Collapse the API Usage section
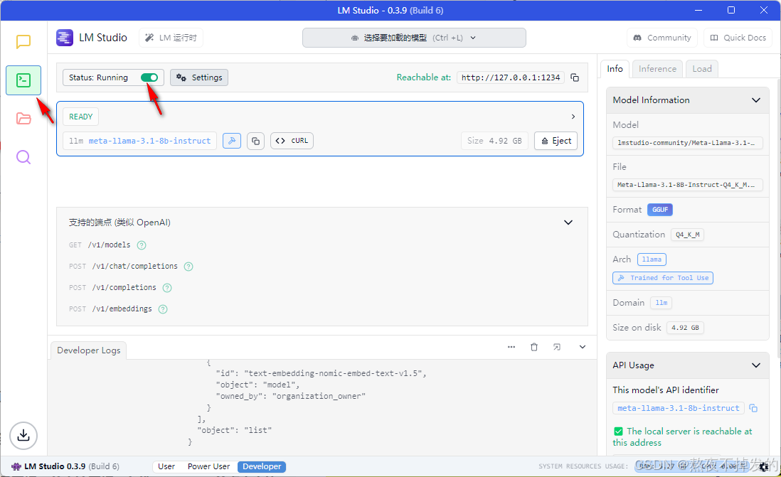 [x=755, y=365]
